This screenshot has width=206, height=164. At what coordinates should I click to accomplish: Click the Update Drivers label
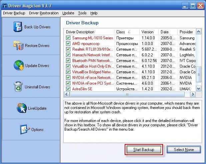coord(37,66)
